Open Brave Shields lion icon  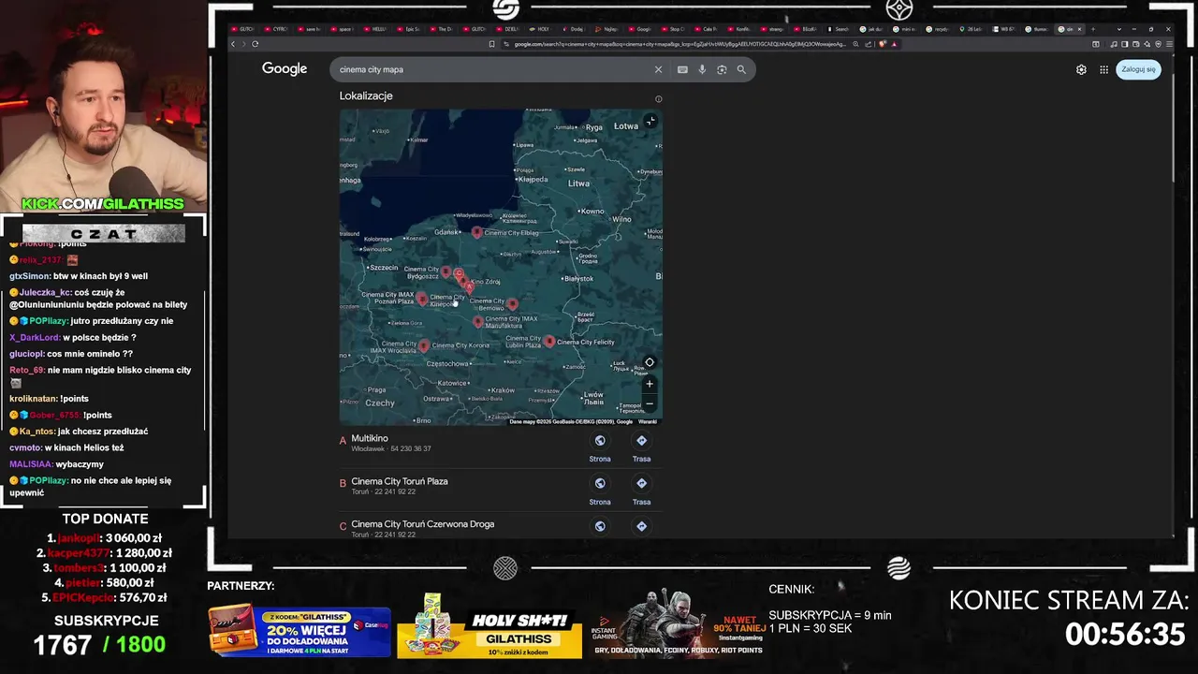[882, 44]
